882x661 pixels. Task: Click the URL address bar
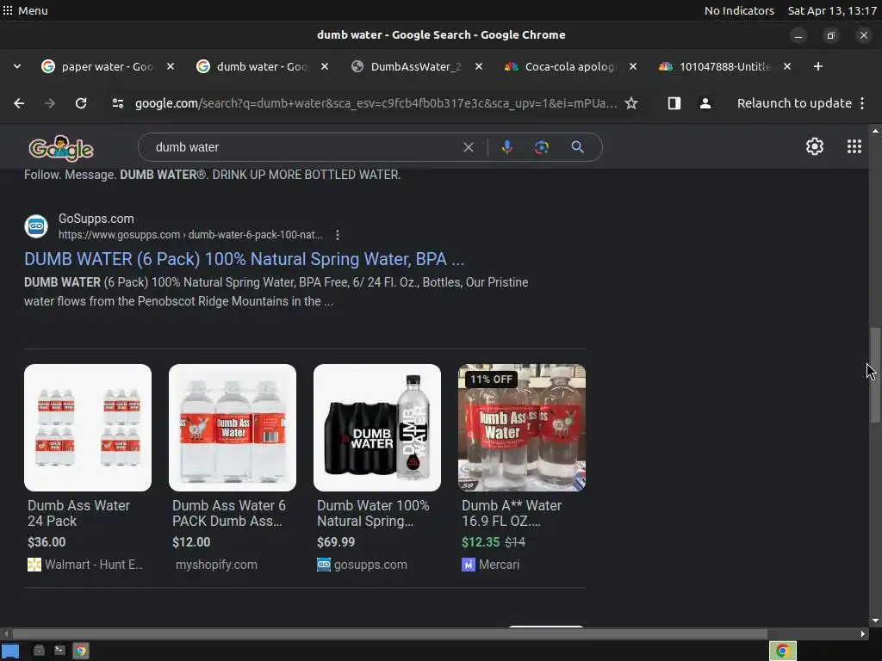376,103
